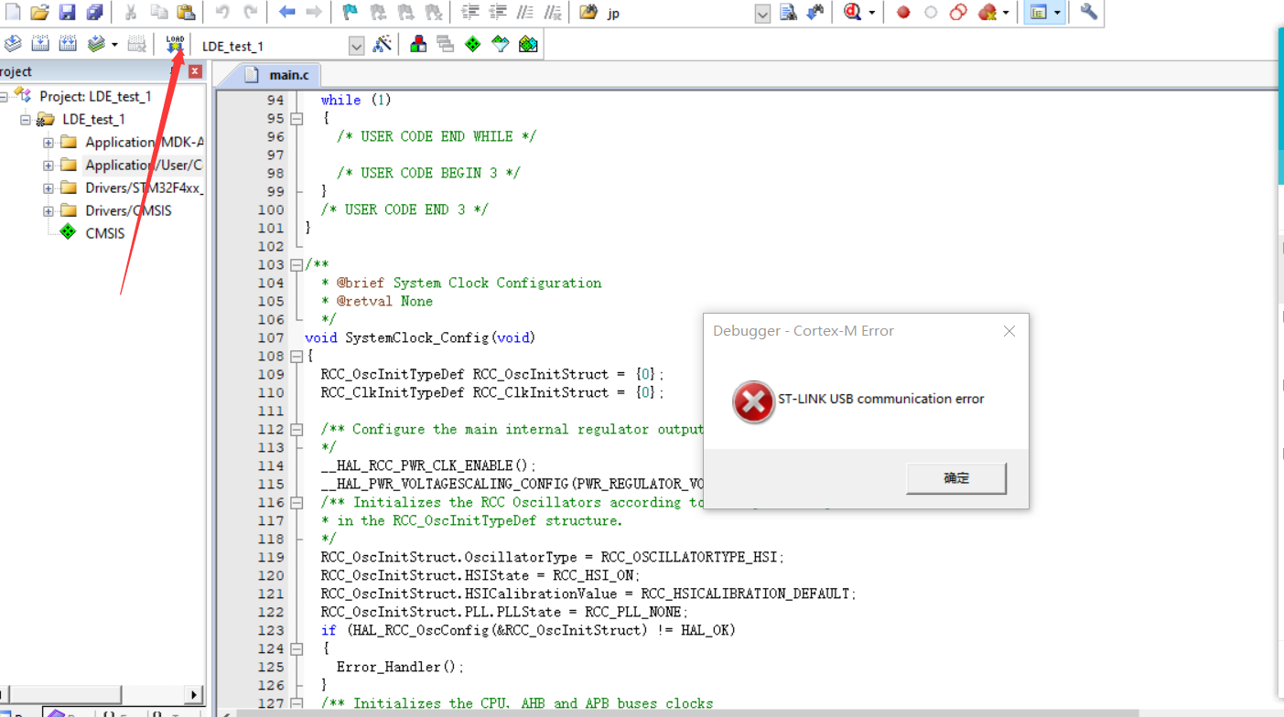
Task: Click 确定 button in the error dialog
Action: (x=956, y=478)
